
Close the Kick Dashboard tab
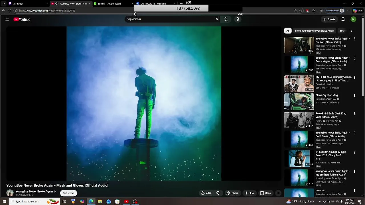click(132, 4)
